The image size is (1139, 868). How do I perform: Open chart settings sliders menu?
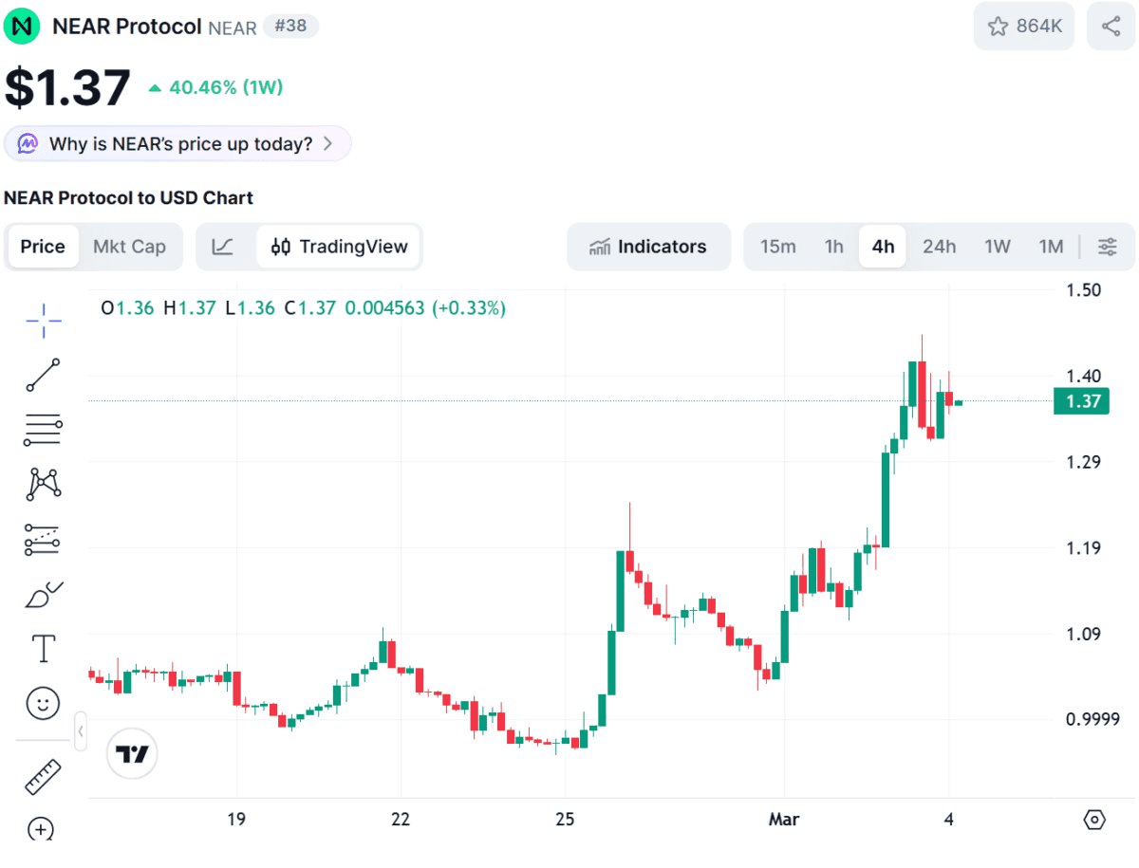(x=1107, y=247)
